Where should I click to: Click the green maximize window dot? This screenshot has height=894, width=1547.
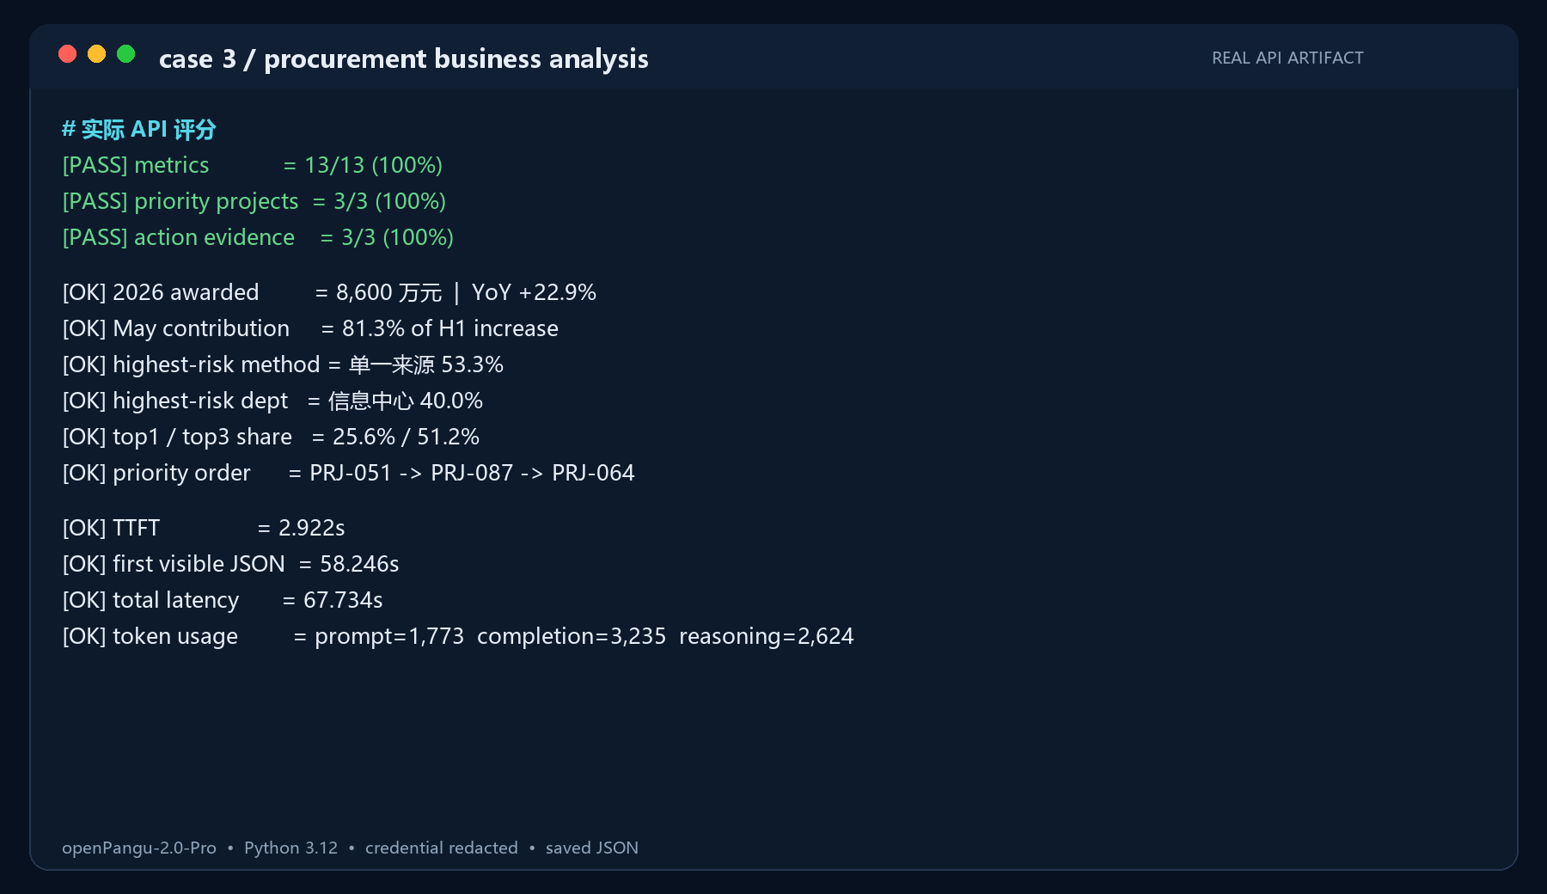click(126, 54)
